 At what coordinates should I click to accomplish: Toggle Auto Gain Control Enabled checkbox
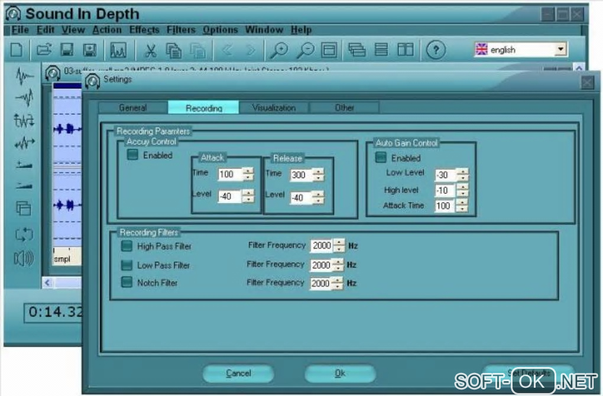click(381, 157)
